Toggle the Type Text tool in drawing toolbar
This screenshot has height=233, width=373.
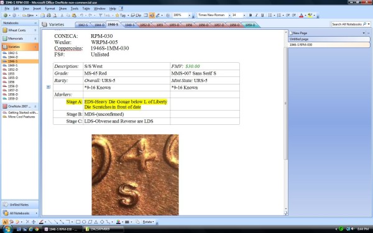coord(5,222)
